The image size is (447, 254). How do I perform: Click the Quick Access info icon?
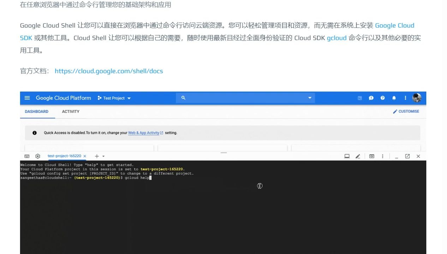click(35, 133)
